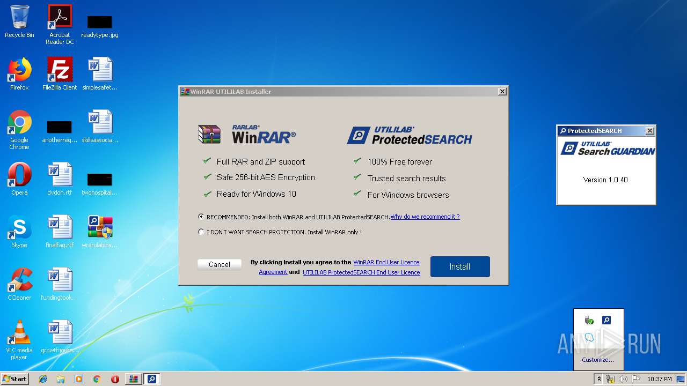
Task: Click the 'Version 1.0.40' text
Action: point(605,180)
